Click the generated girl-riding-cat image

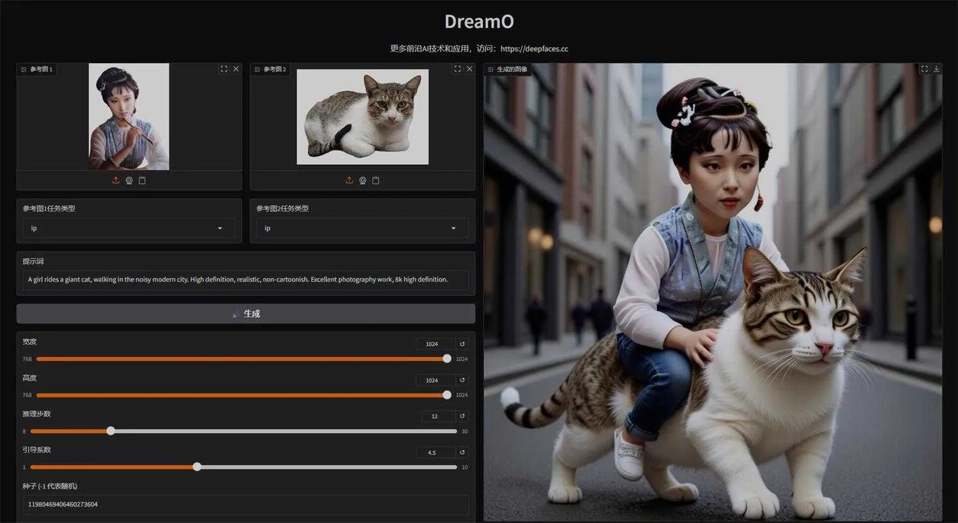tap(713, 292)
